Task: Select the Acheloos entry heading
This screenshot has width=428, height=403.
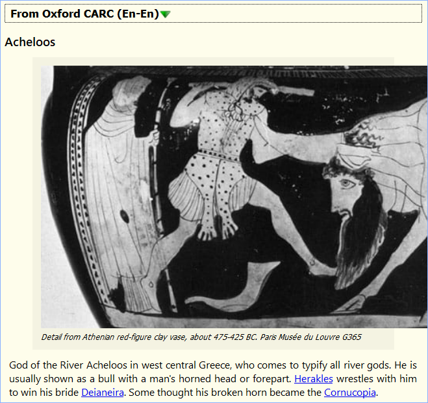Action: pos(30,42)
